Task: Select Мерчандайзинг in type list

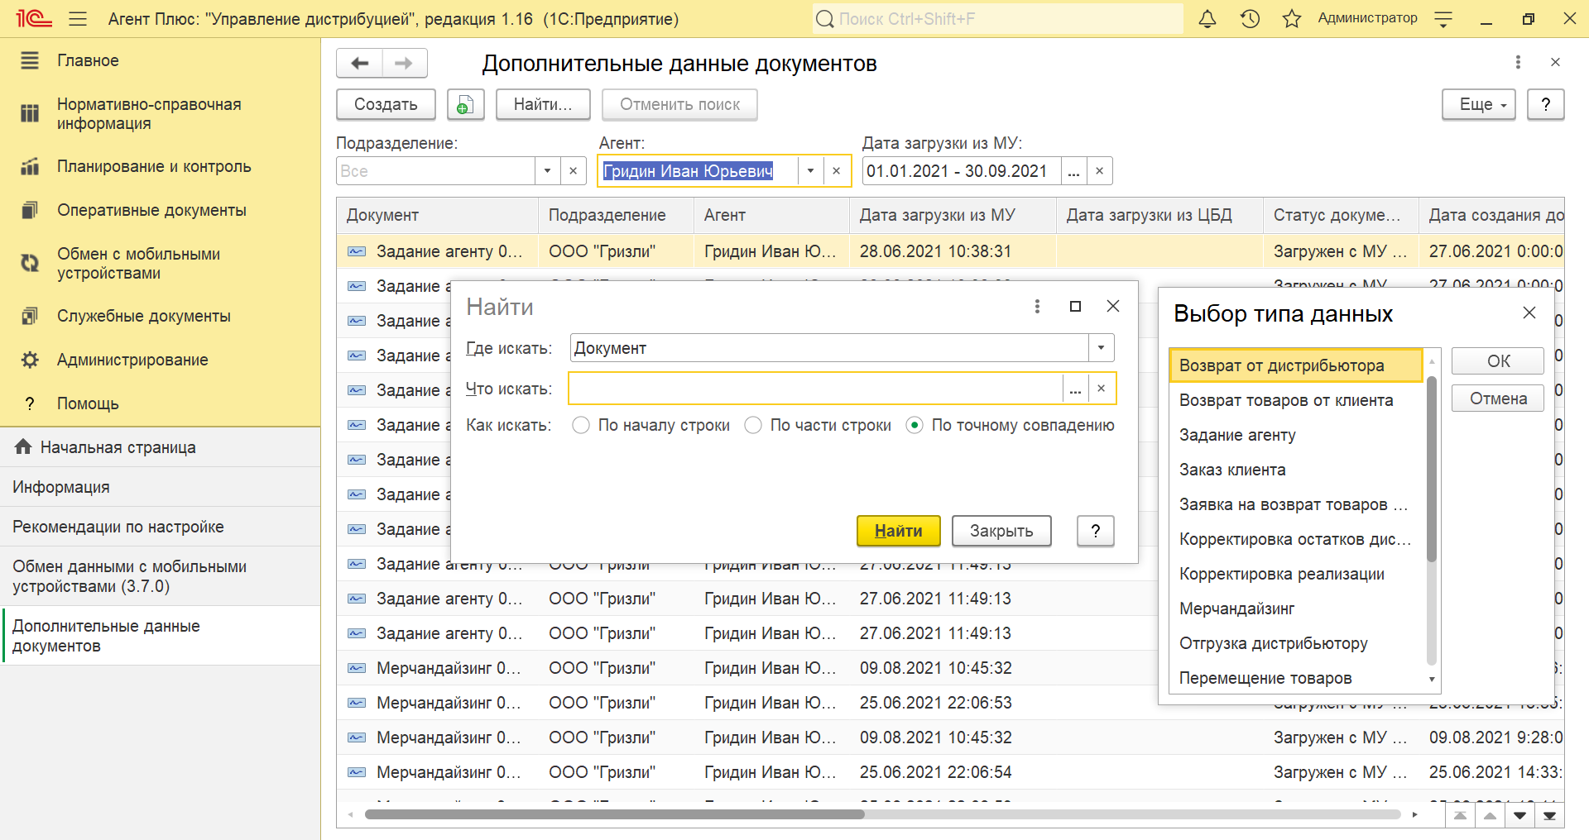Action: (1295, 609)
